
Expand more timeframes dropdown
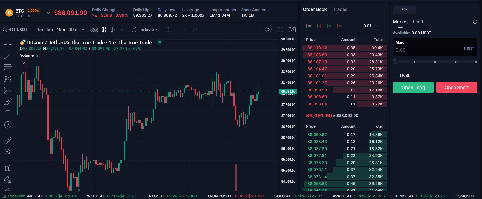pos(83,30)
